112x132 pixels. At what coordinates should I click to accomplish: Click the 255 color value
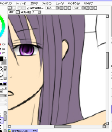coord(3,49)
